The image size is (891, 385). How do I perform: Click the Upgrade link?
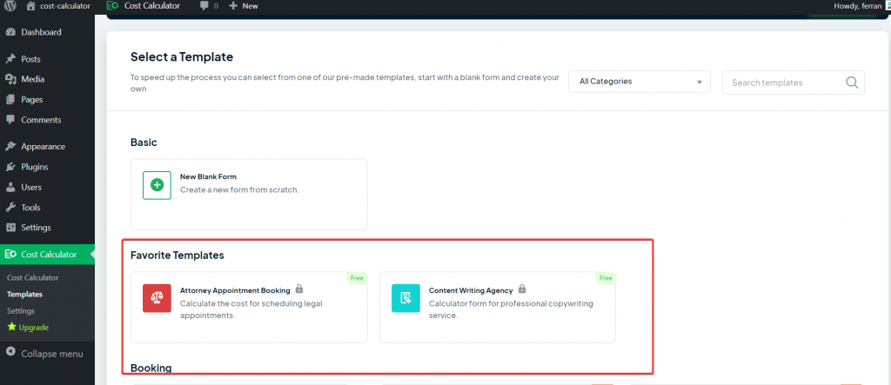pos(34,327)
